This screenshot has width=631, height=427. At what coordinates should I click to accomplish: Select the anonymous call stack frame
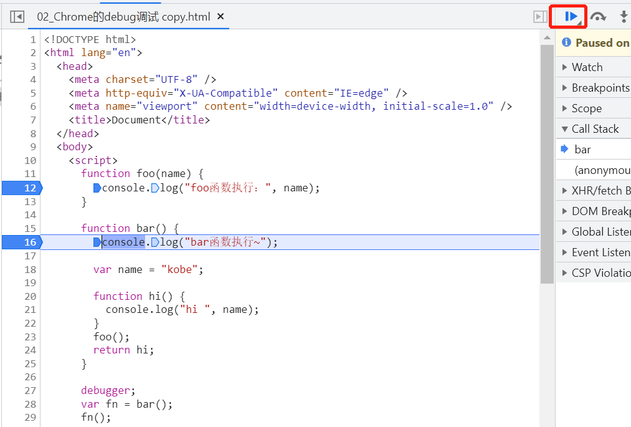pyautogui.click(x=602, y=170)
